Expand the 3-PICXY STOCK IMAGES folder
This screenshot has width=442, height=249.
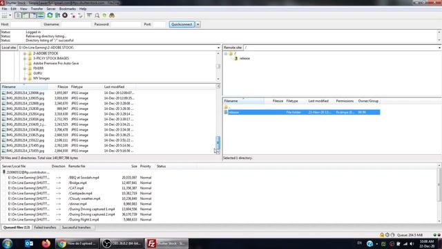tap(25, 58)
